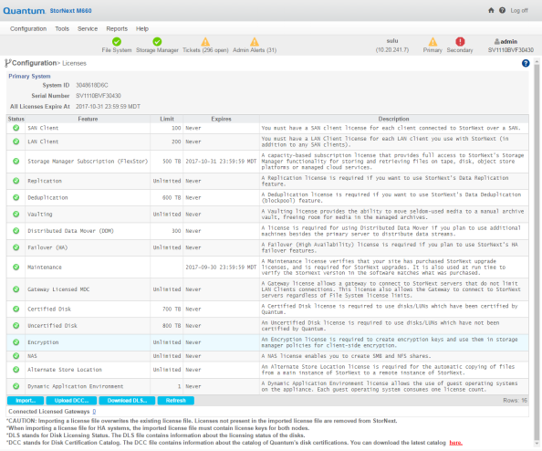Select 'Distributed Data Mover (DDM)' feature text
Screen dimensions: 542x451
[70, 231]
